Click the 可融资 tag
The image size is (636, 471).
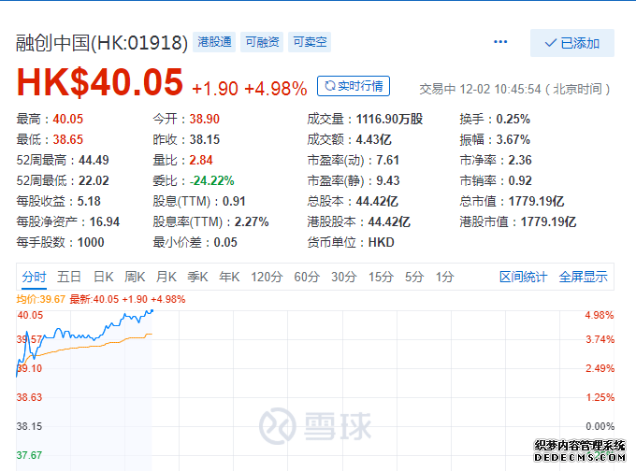coord(262,42)
